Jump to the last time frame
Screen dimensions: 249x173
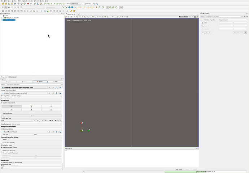click(x=61, y=4)
